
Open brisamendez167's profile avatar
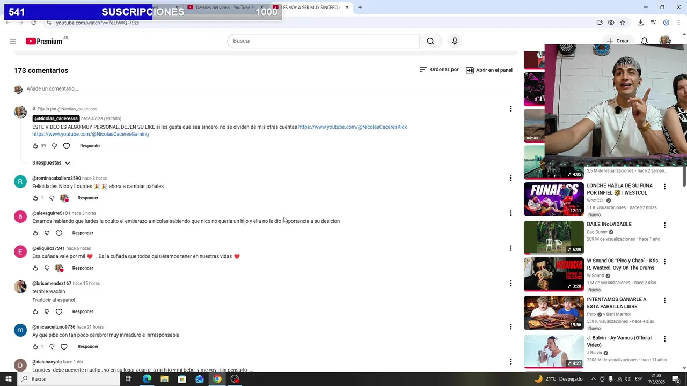[20, 286]
